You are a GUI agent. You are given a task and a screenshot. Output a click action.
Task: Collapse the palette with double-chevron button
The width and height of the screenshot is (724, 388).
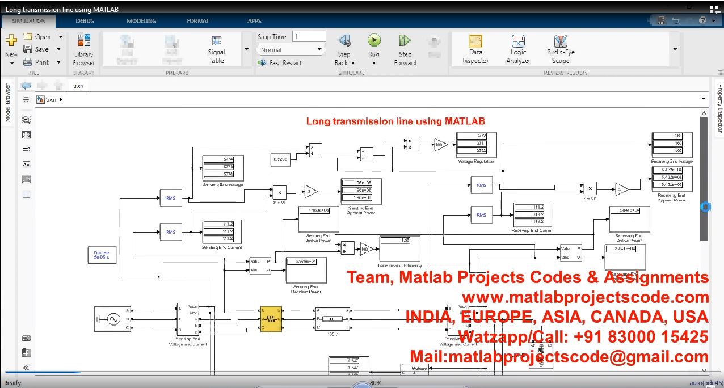click(26, 368)
